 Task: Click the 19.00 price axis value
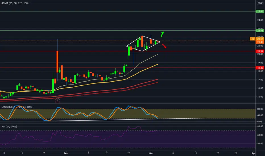[260, 63]
